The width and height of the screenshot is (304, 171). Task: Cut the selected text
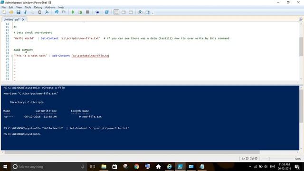[25, 12]
